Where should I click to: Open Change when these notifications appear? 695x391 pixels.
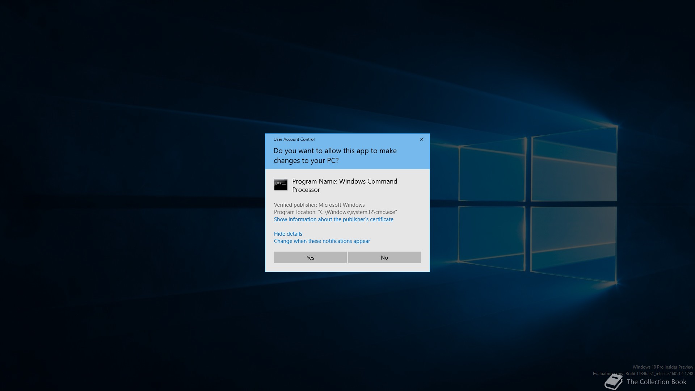click(x=322, y=241)
